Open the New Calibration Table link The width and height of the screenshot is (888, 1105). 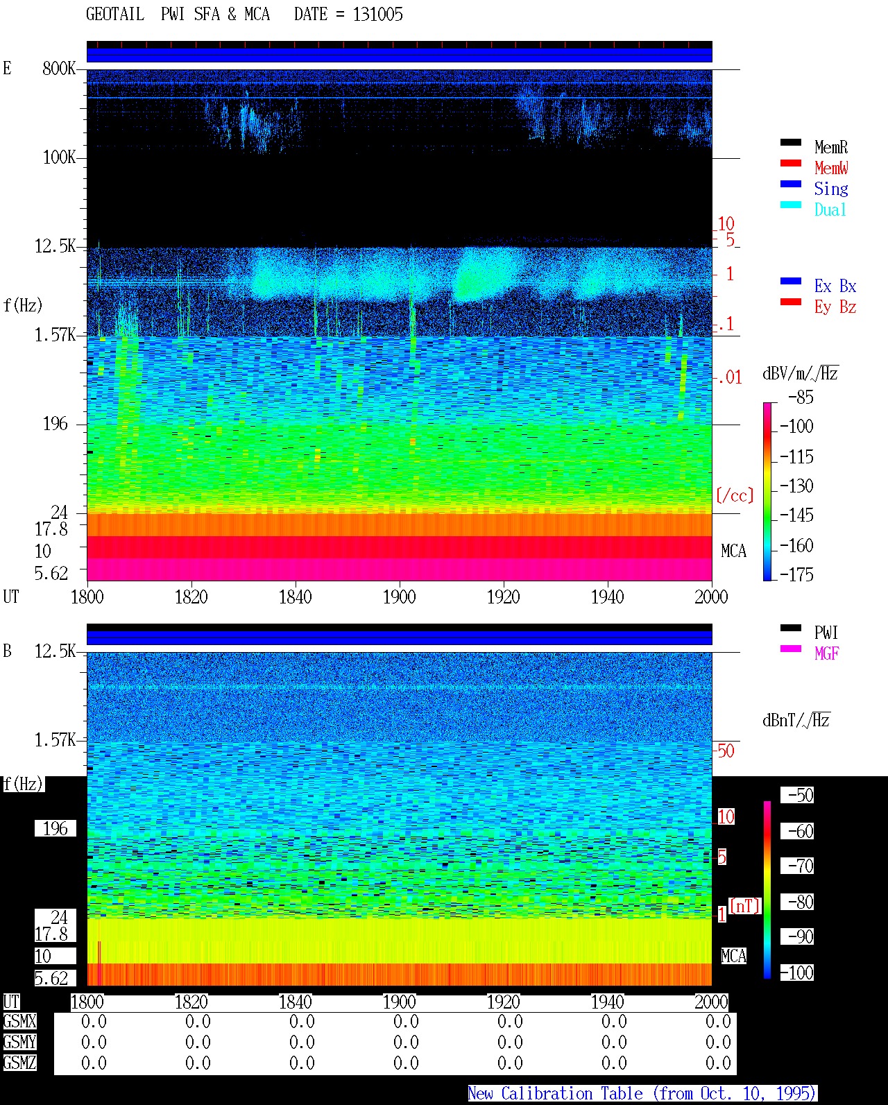point(642,1093)
